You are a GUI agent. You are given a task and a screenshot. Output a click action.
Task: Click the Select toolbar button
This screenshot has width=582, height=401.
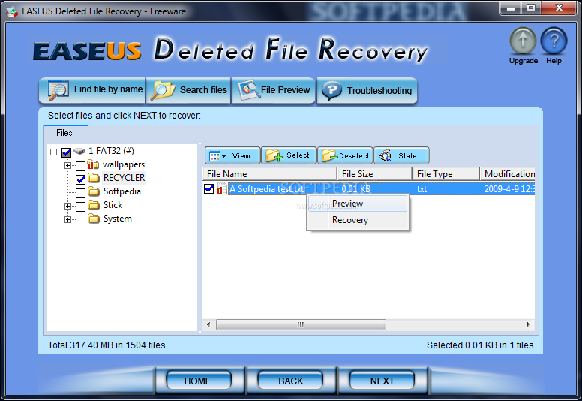pyautogui.click(x=289, y=155)
